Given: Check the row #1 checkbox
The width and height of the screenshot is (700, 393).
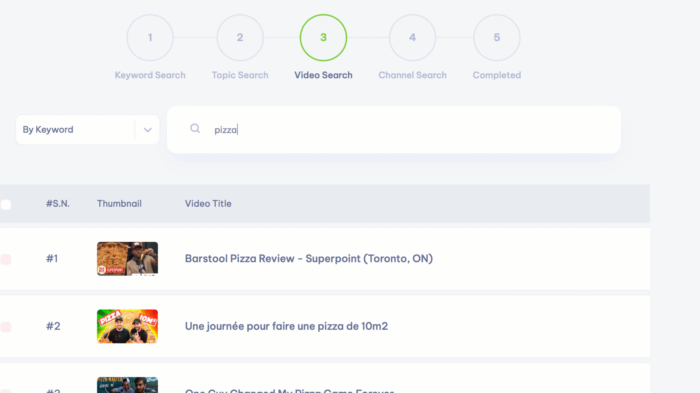Looking at the screenshot, I should [x=6, y=259].
